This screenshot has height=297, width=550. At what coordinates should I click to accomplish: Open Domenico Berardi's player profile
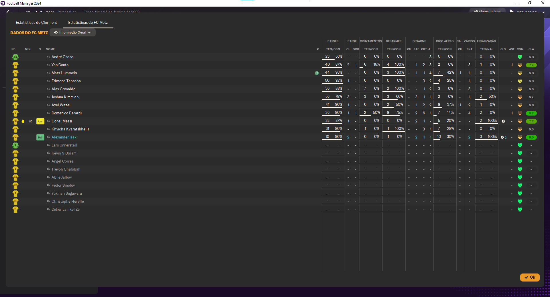66,113
